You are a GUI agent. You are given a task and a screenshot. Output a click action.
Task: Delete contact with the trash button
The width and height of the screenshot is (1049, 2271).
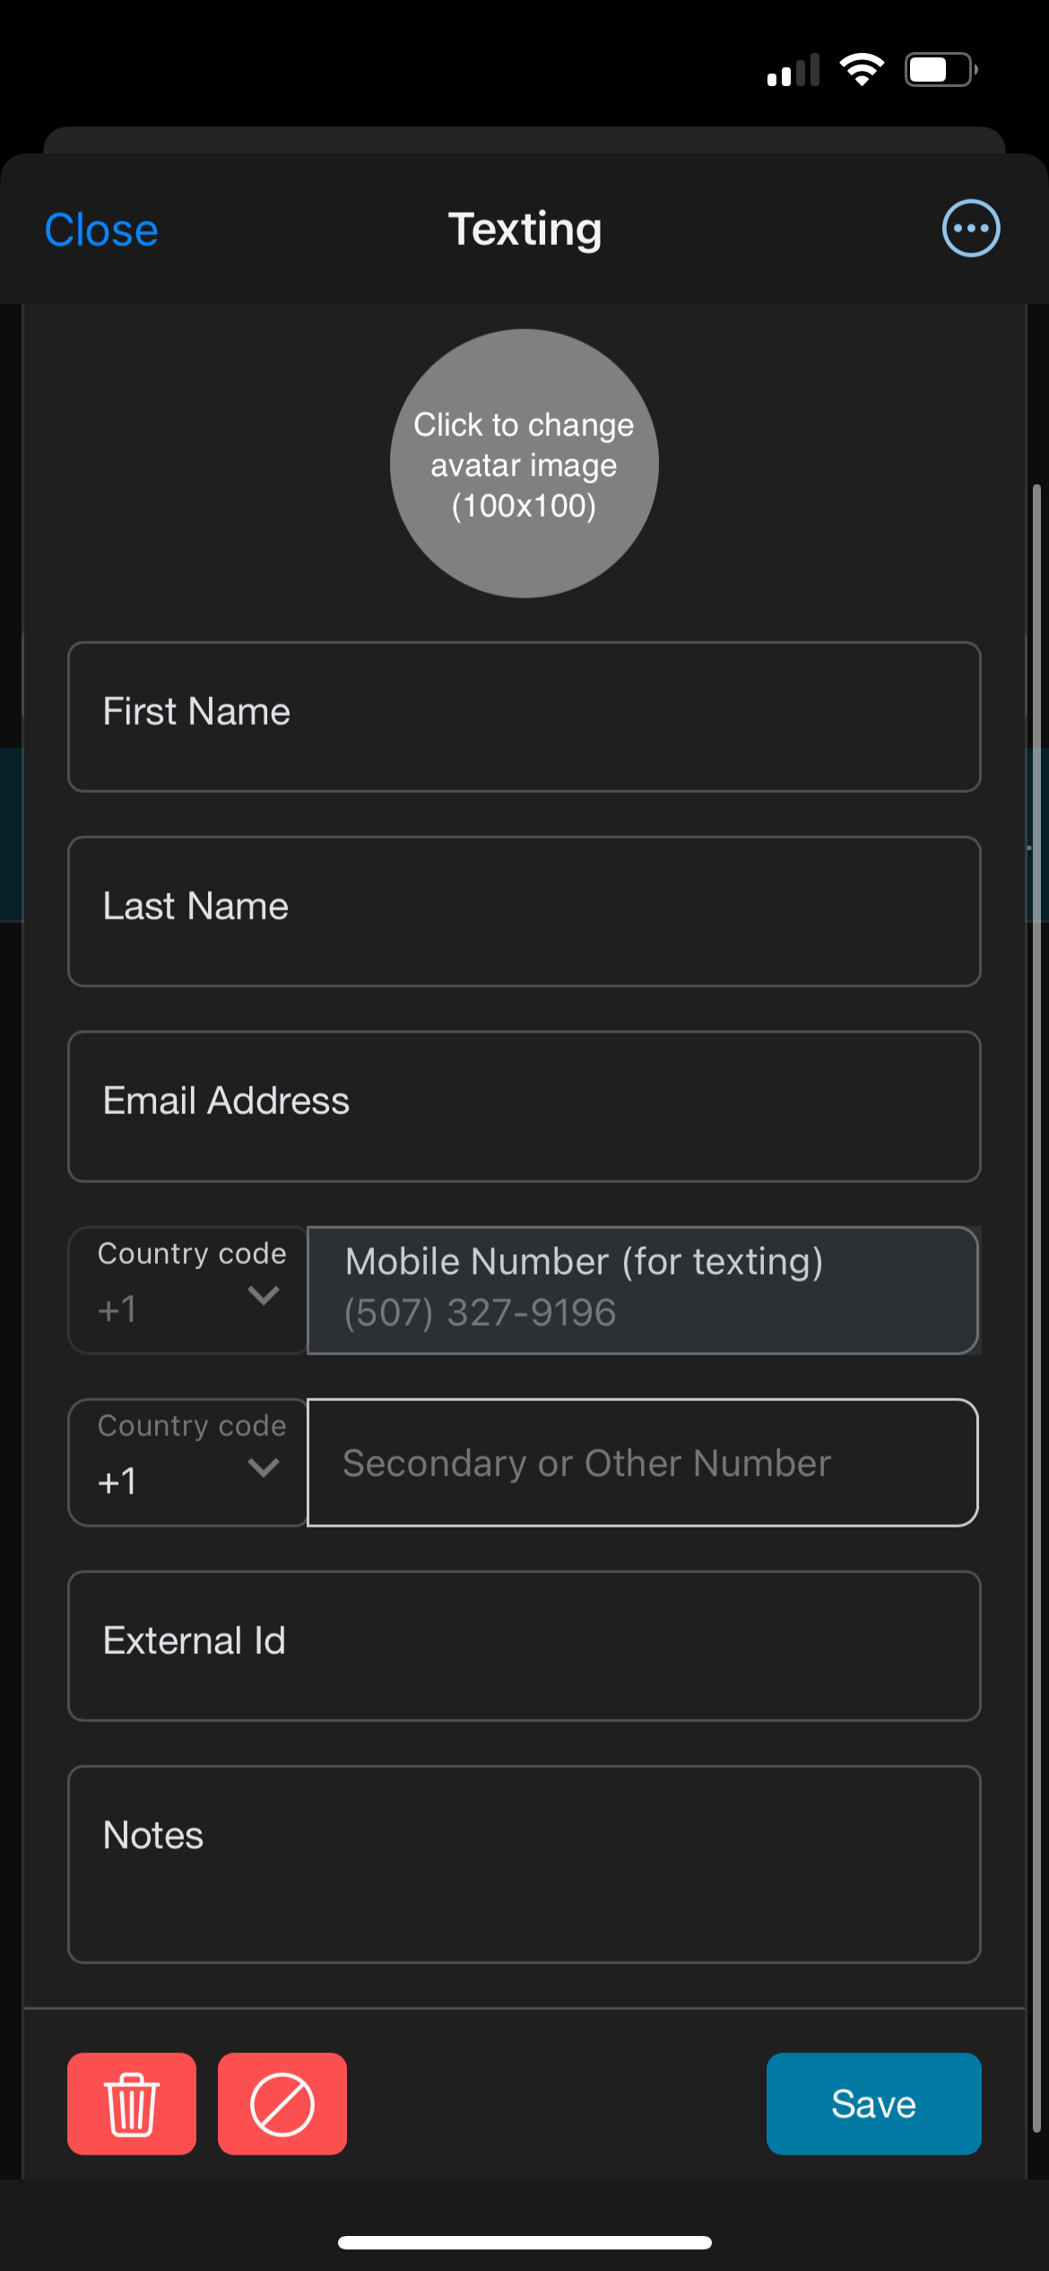(x=132, y=2103)
